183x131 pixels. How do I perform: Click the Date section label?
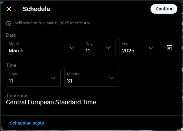point(11,35)
